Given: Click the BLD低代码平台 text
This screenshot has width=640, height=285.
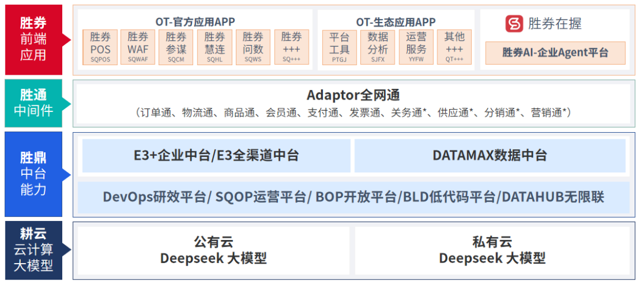Looking at the screenshot, I should click(449, 197).
